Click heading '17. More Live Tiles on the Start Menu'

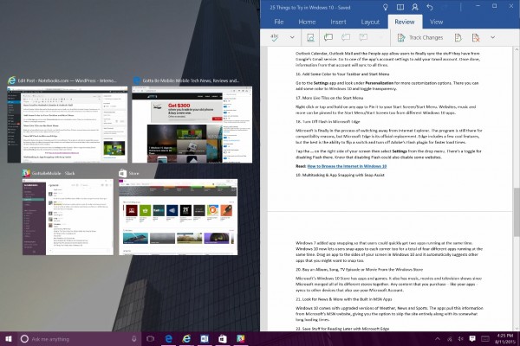(x=329, y=98)
